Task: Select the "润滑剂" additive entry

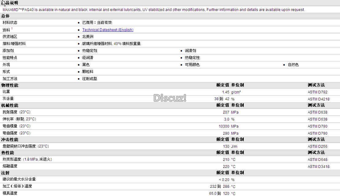Action: click(x=191, y=51)
